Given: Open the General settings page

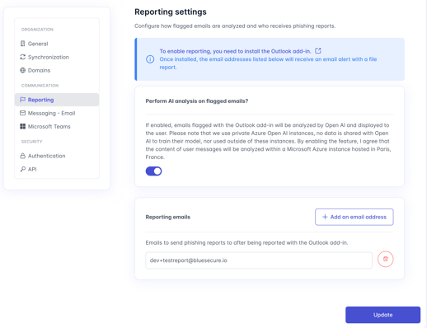Looking at the screenshot, I should click(x=57, y=44).
